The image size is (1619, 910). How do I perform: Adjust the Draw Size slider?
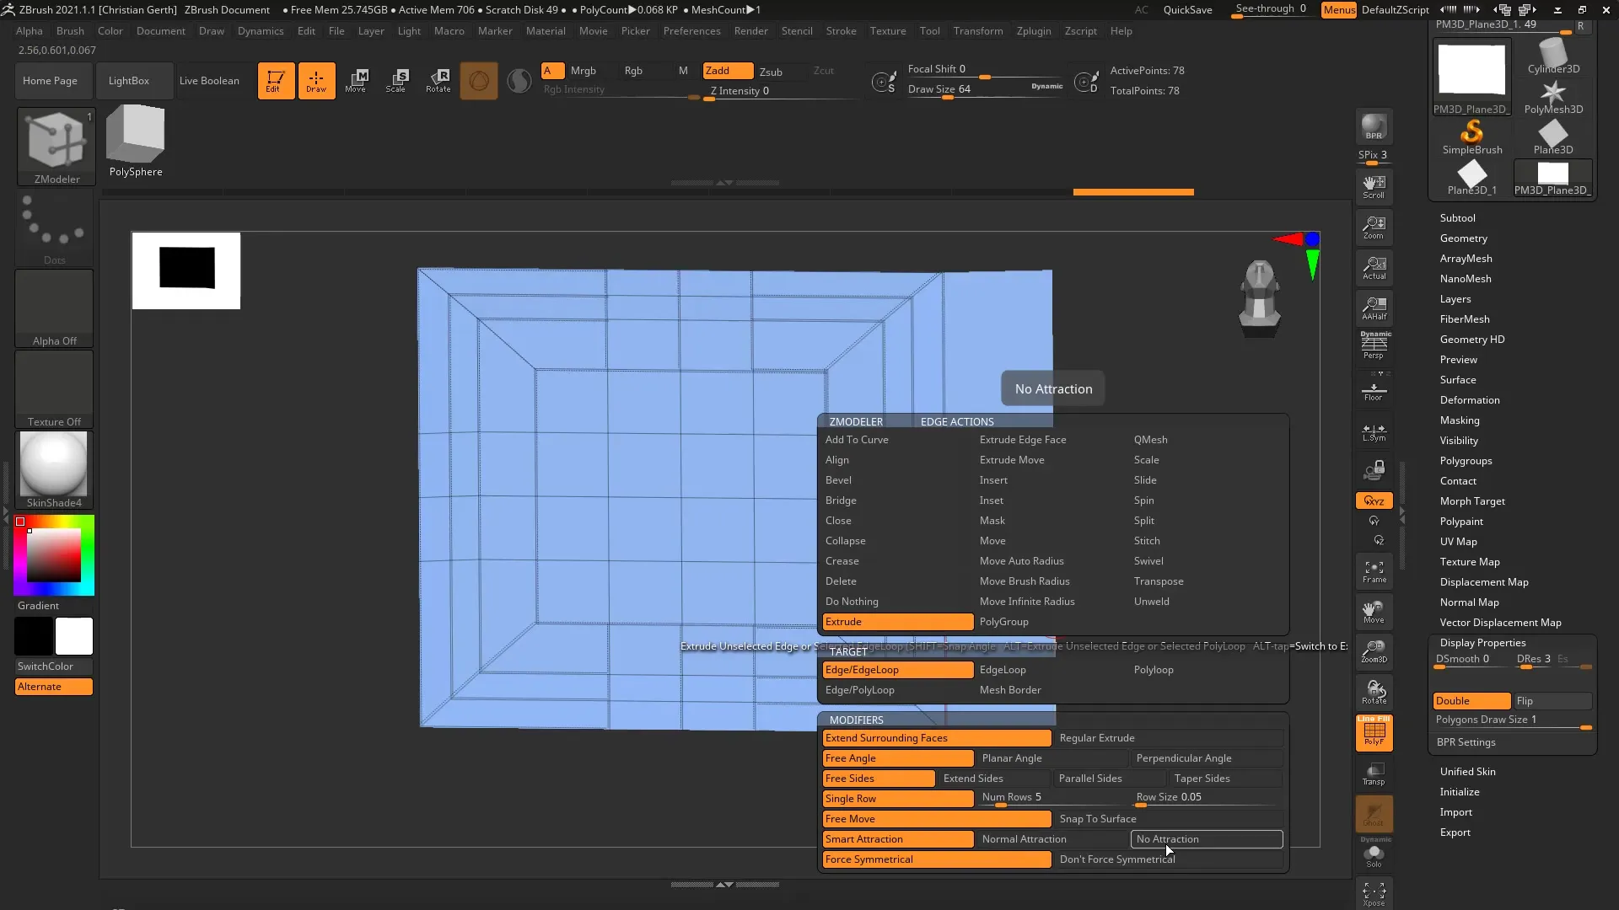pyautogui.click(x=985, y=90)
